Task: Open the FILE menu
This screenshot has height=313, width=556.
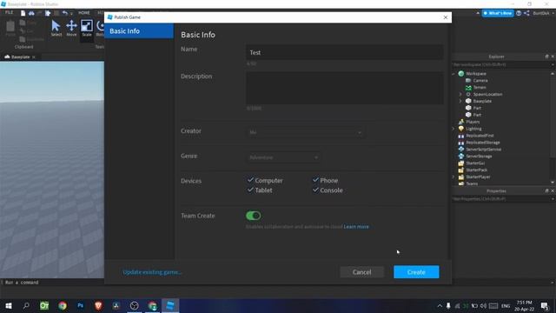Action: (x=9, y=12)
